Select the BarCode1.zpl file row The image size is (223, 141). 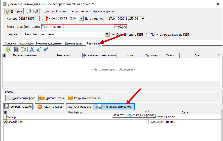tap(76, 122)
